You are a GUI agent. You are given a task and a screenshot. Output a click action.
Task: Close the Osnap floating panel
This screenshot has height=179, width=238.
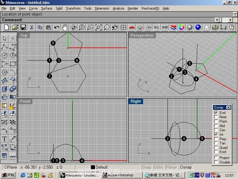click(x=228, y=107)
